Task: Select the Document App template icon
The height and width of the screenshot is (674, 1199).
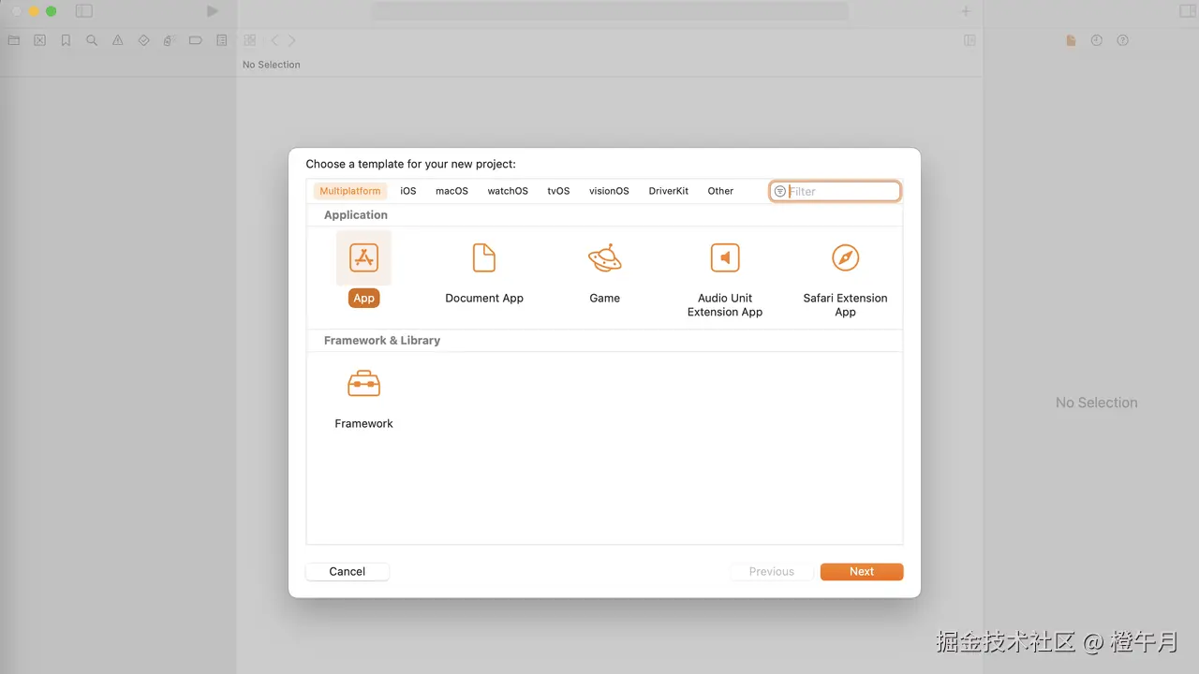Action: point(484,257)
